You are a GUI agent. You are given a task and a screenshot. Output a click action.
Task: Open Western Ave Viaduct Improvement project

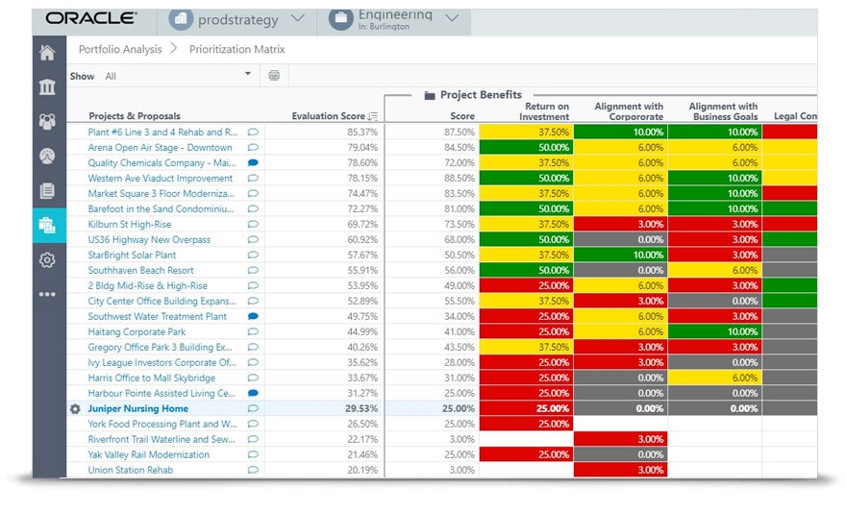(161, 179)
